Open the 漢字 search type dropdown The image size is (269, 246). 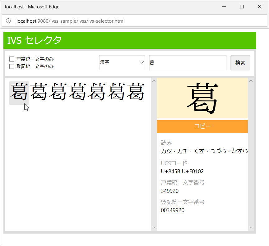pos(122,62)
